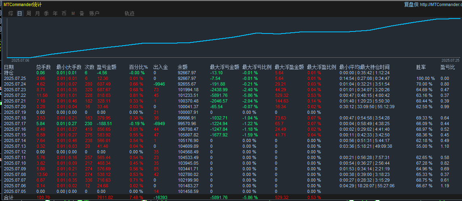Click the balance cell 106708.47

pyautogui.click(x=188, y=129)
